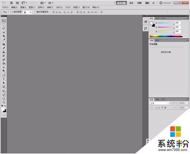
Task: Toggle the auto-select checkbox
Action: pos(12,12)
